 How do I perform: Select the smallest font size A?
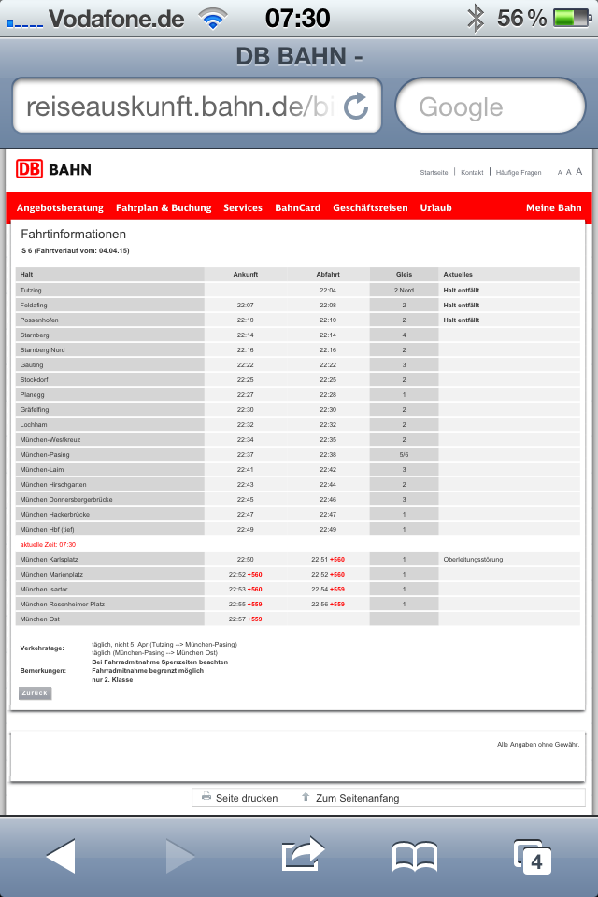(x=560, y=172)
